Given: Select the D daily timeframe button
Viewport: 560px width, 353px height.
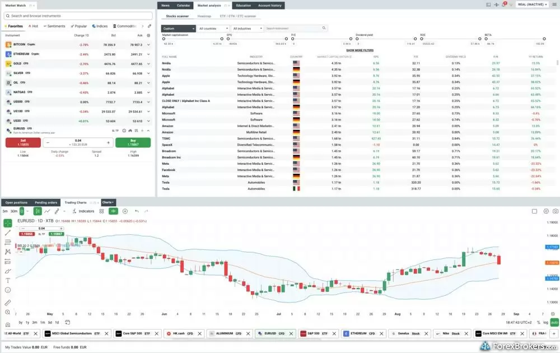Looking at the screenshot, I should click(22, 211).
